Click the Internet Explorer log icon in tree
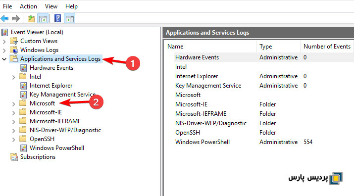 point(23,86)
